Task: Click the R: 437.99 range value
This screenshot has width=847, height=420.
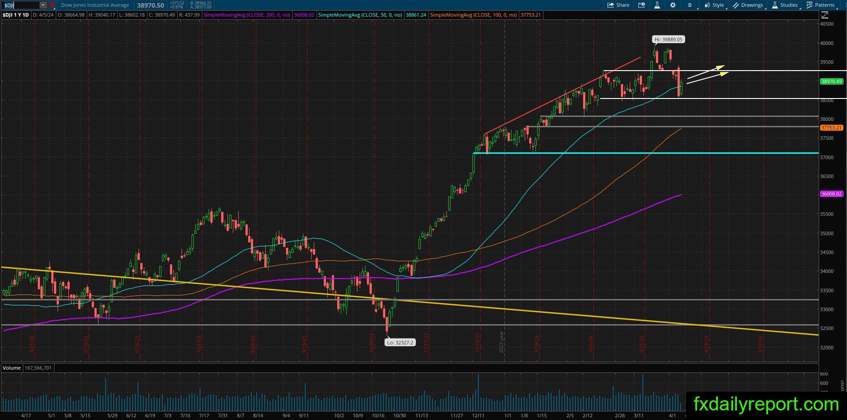Action: pyautogui.click(x=189, y=15)
